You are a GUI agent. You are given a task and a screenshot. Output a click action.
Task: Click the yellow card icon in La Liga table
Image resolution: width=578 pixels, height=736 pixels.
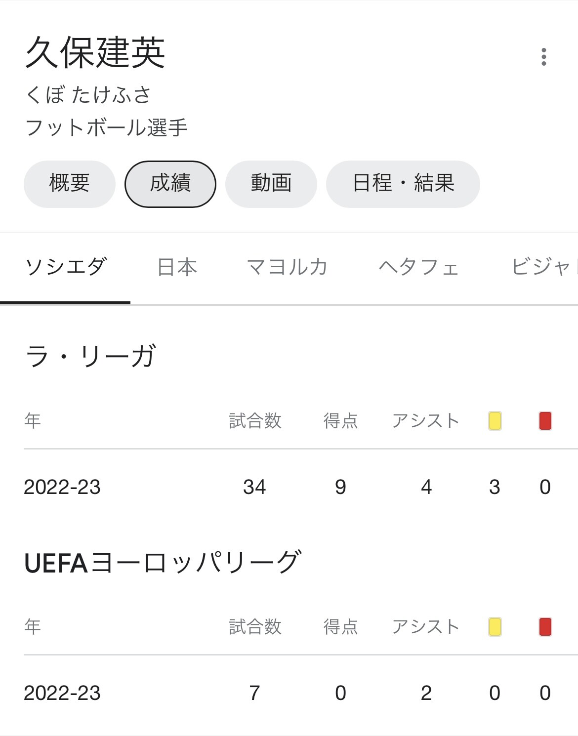pos(495,421)
